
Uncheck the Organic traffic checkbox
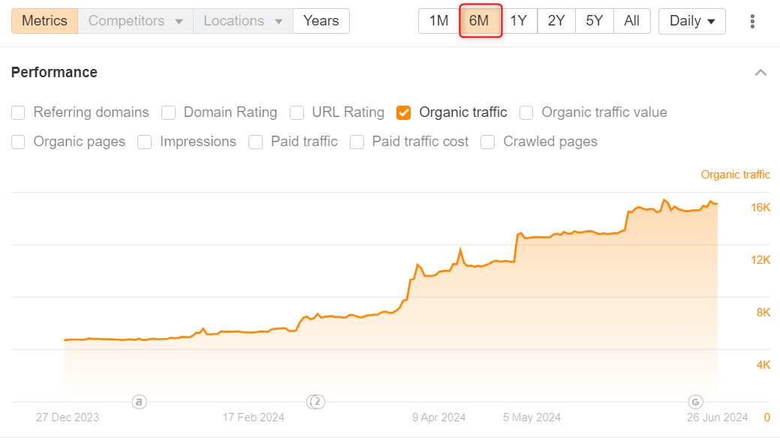click(x=403, y=112)
